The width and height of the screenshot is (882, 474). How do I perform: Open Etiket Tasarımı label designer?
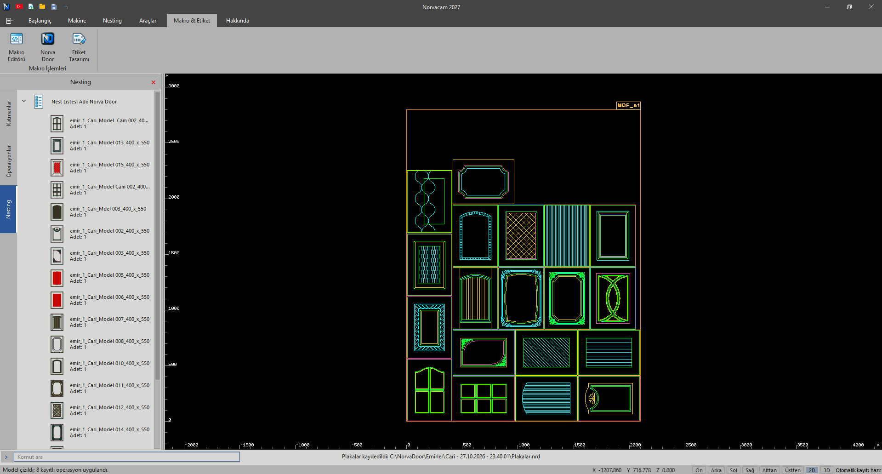click(79, 47)
